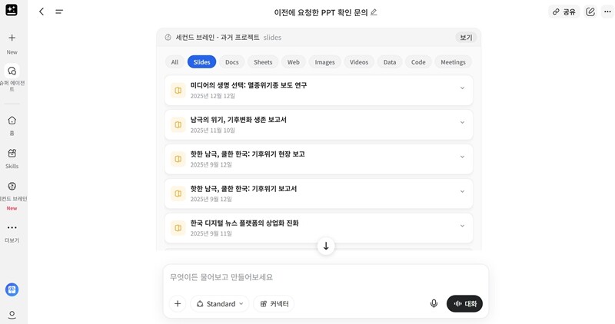Open the Super Agent chat icon

12,71
